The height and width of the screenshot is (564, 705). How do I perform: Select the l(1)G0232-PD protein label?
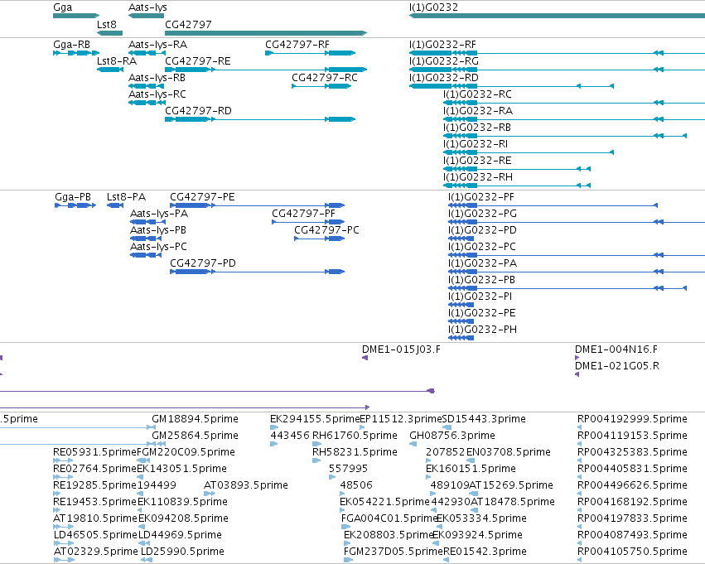[x=482, y=230]
